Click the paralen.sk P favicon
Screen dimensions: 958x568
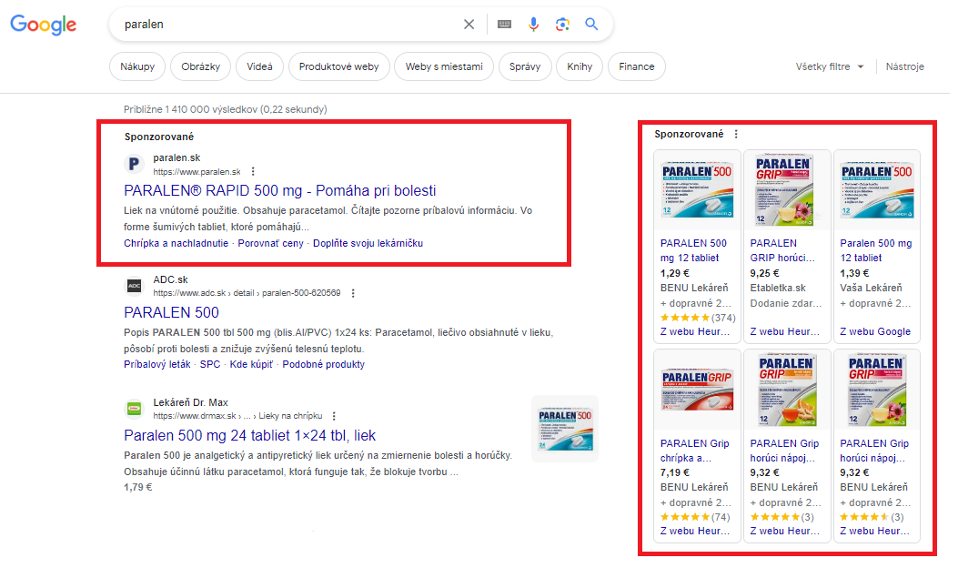point(134,164)
